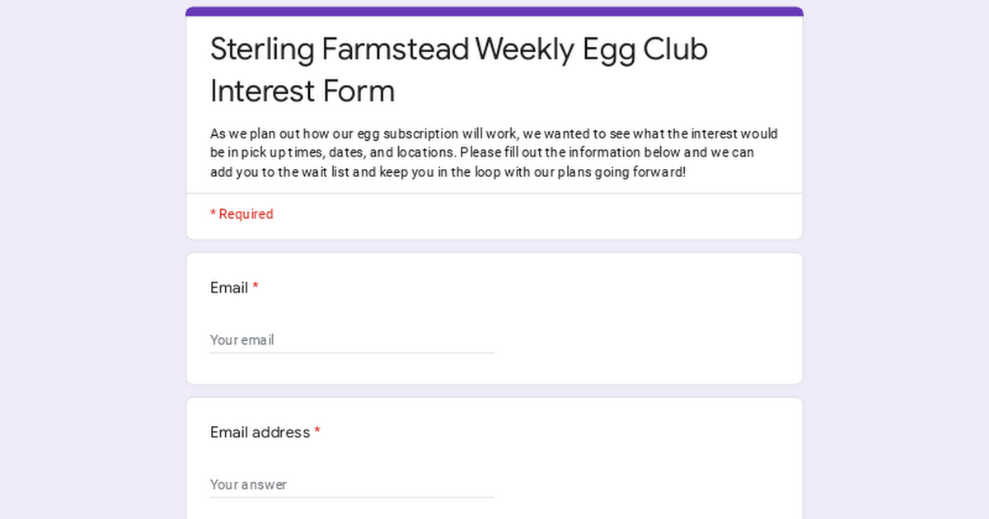Click the red asterisk beside 'Email'

(255, 288)
